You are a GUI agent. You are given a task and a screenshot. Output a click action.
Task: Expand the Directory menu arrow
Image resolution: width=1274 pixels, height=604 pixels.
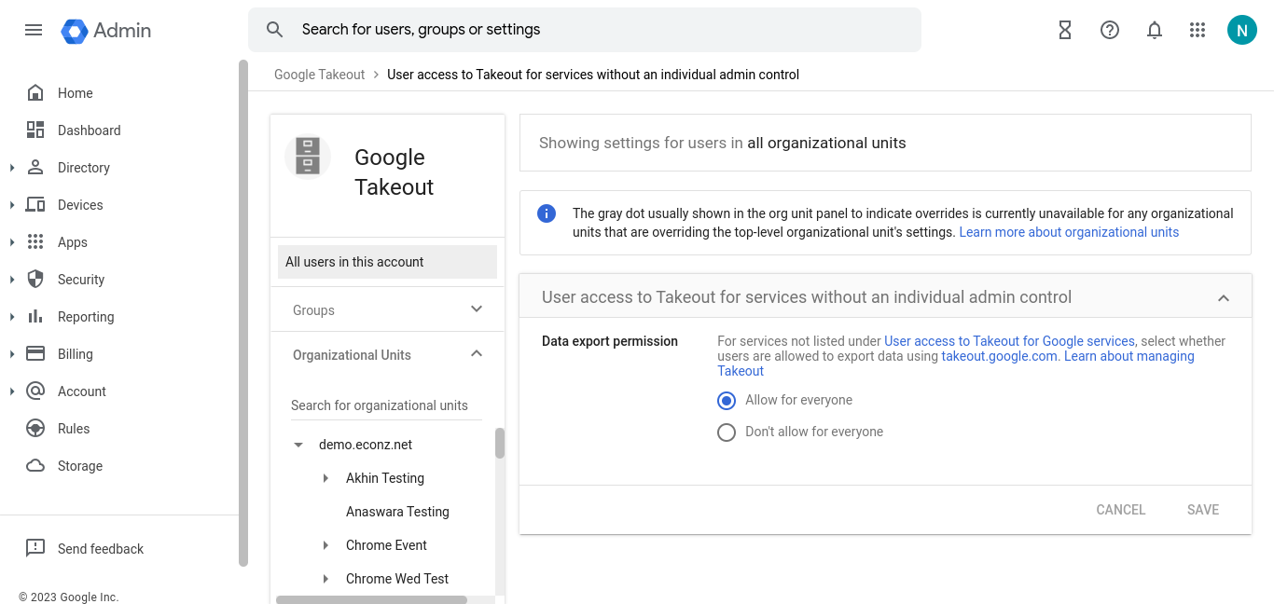click(12, 168)
